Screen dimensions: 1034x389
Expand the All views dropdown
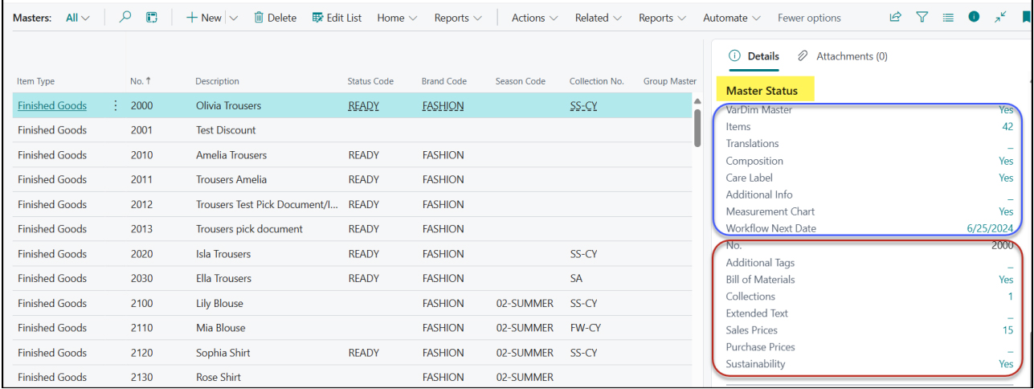[x=78, y=18]
